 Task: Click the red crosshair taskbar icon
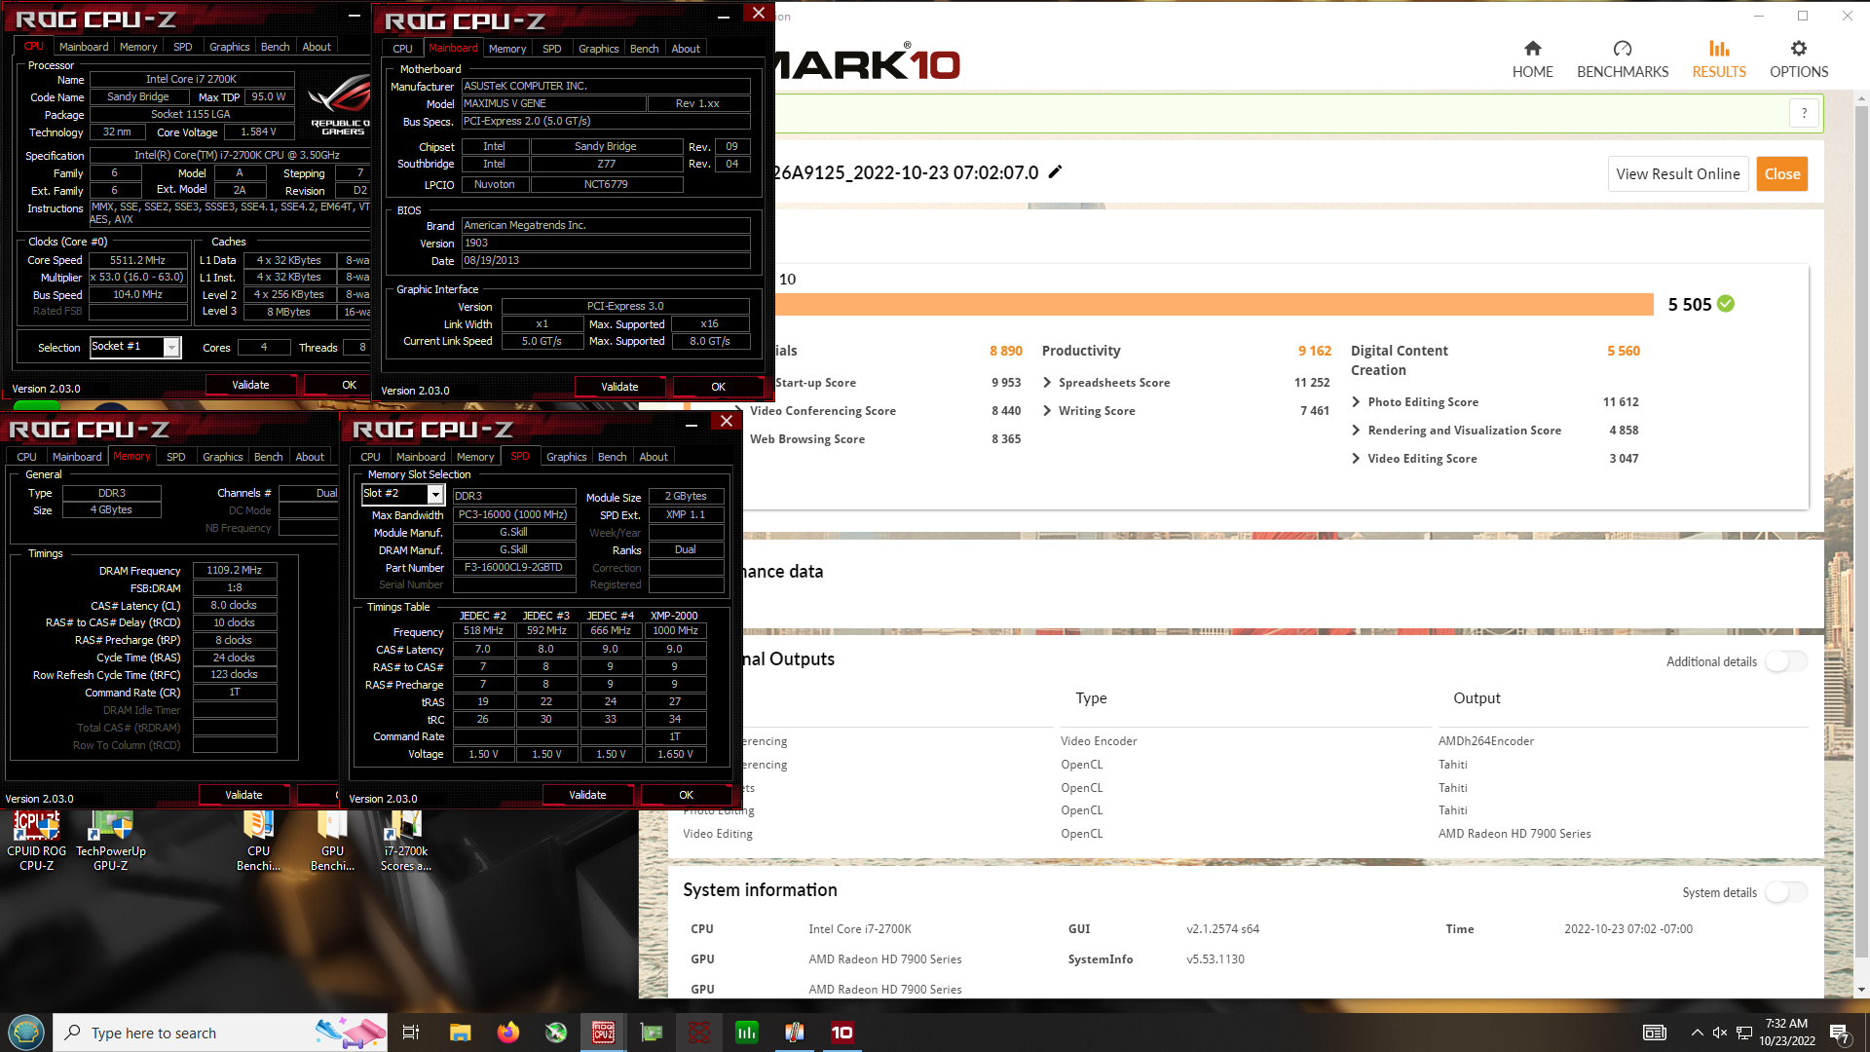point(698,1033)
